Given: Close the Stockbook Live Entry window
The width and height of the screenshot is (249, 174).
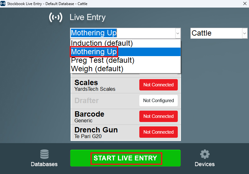Looking at the screenshot, I should pyautogui.click(x=245, y=3).
